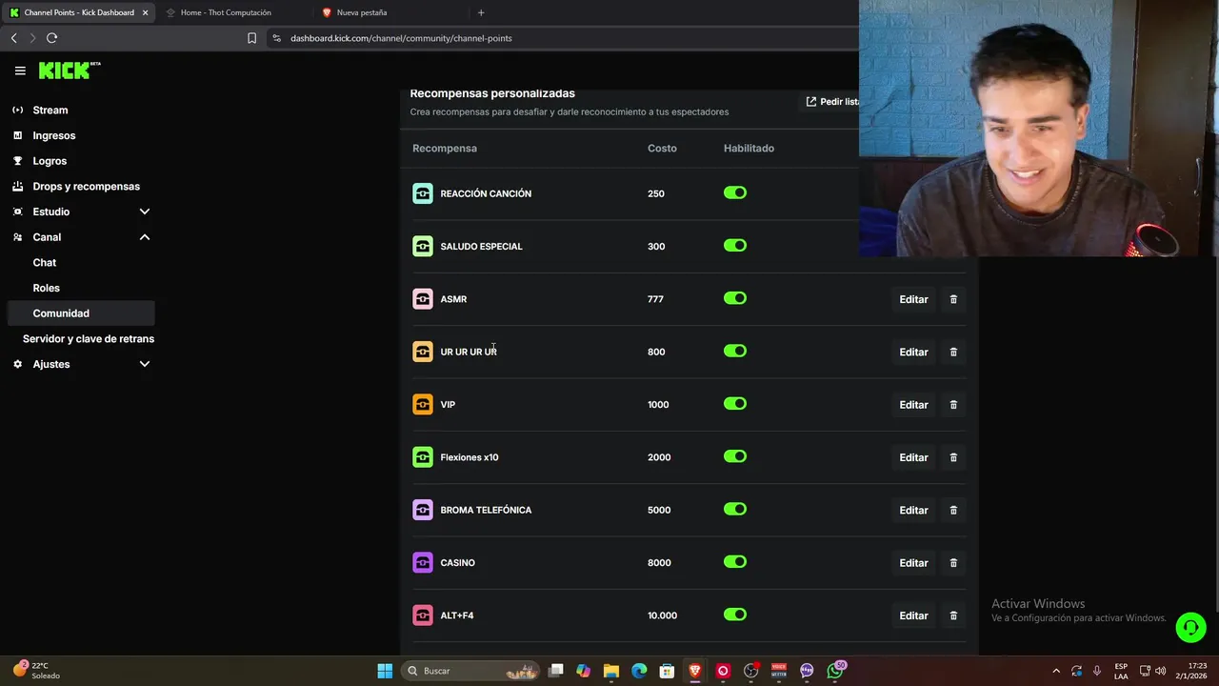Delete the ASMR reward with trash icon
Screen dimensions: 1219x686
[x=953, y=299]
